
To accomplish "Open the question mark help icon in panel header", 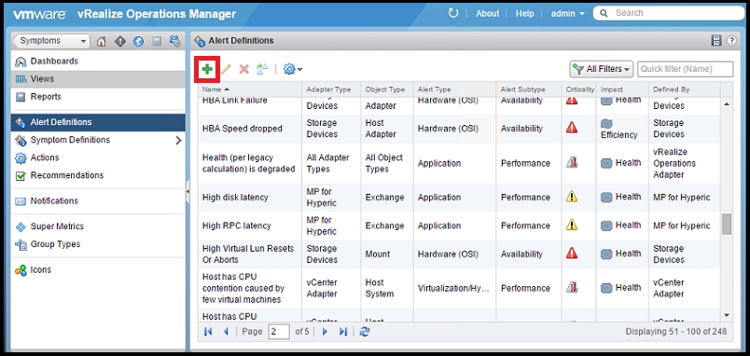I will (x=732, y=41).
